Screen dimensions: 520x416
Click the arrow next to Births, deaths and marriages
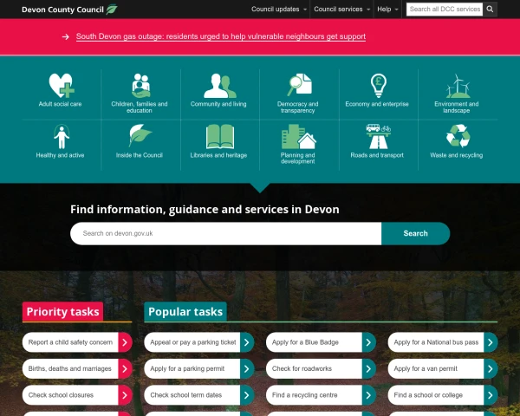125,368
